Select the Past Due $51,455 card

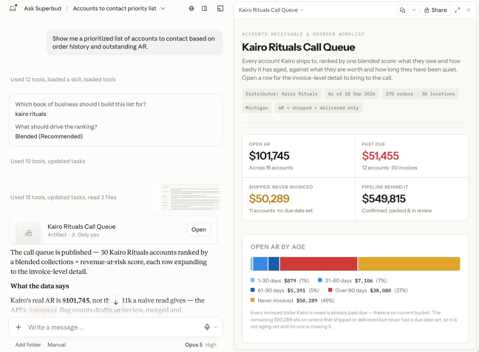point(412,156)
